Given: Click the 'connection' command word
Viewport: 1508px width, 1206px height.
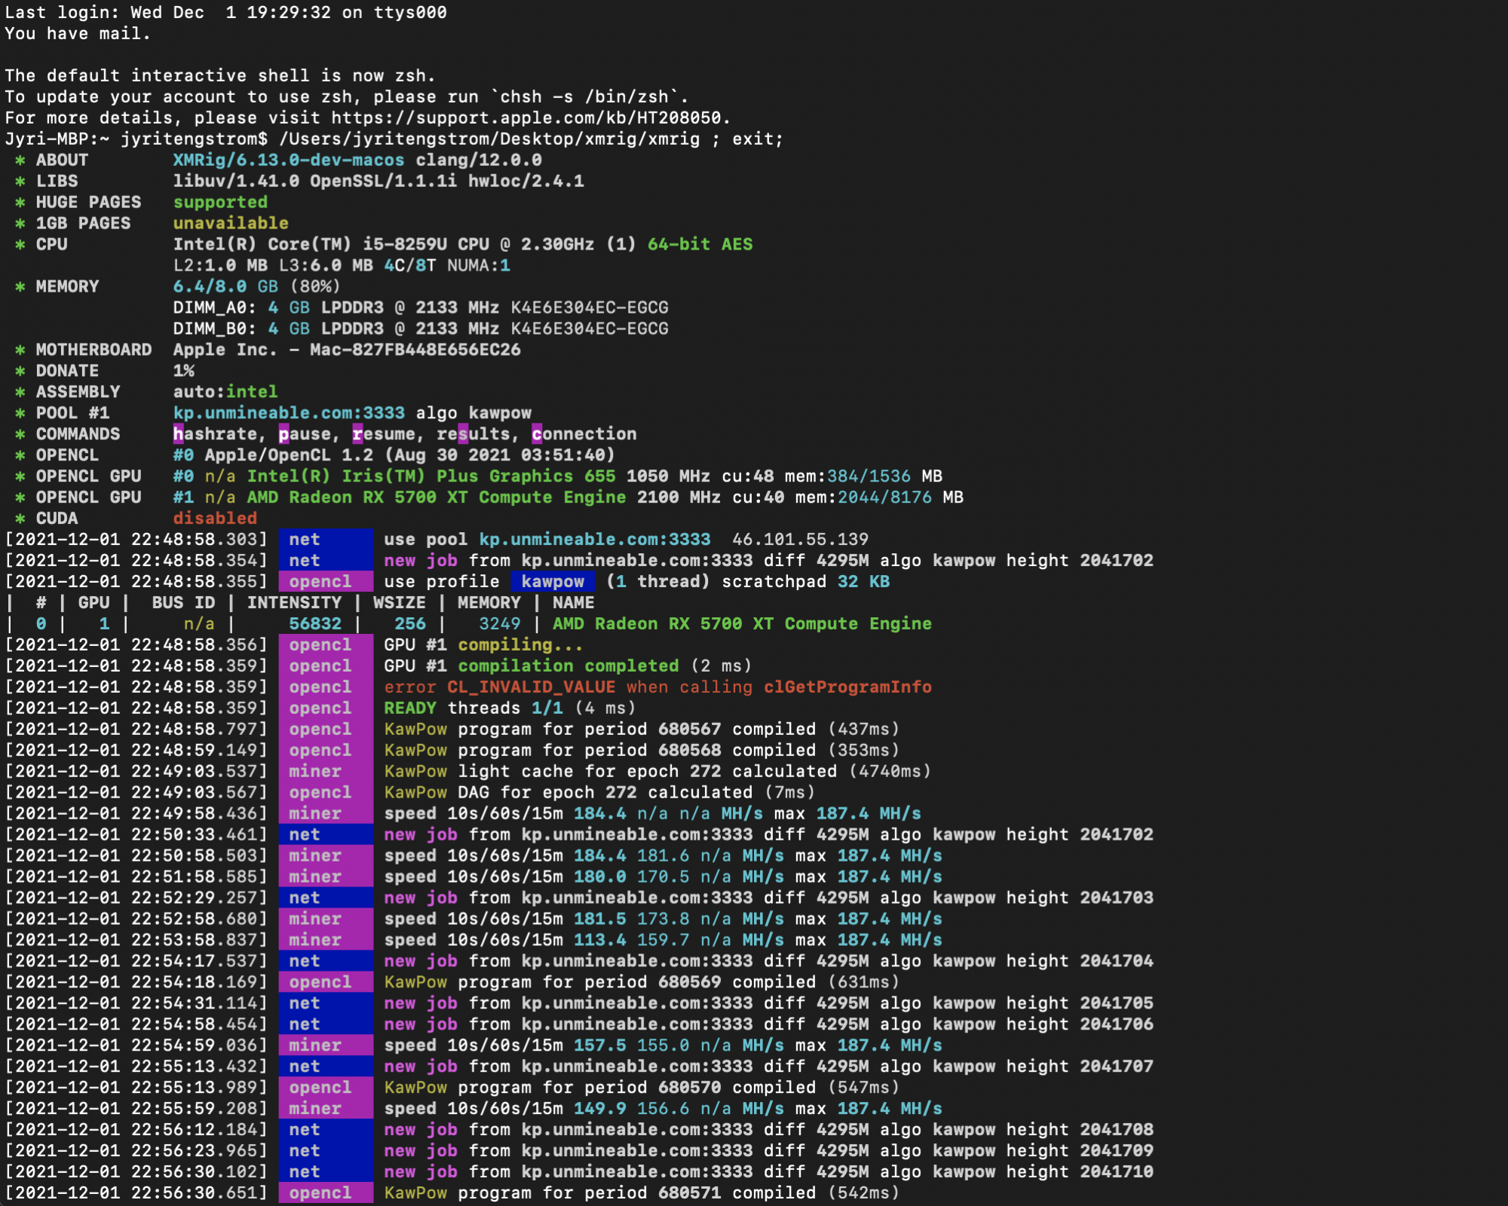Looking at the screenshot, I should click(x=584, y=434).
